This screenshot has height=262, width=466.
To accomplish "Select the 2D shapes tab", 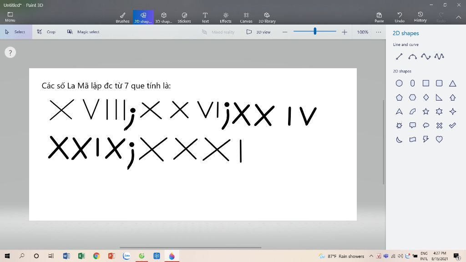I will (x=143, y=18).
